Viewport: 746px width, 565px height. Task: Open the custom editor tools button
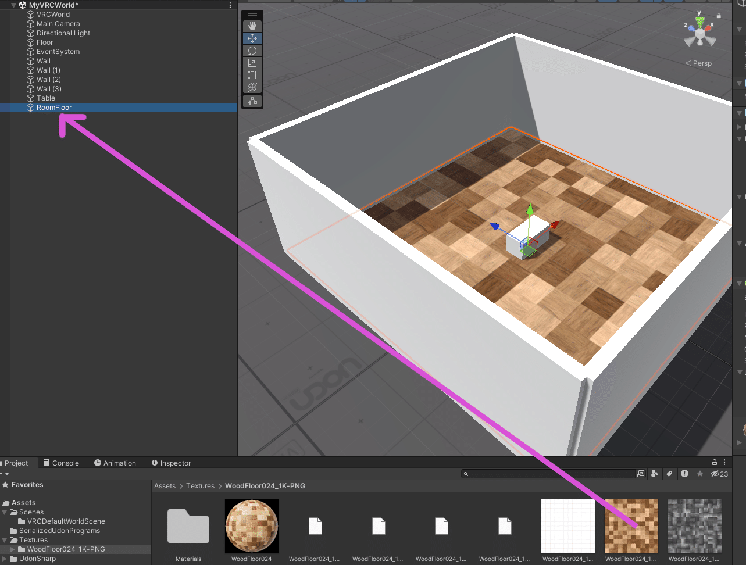pyautogui.click(x=252, y=101)
